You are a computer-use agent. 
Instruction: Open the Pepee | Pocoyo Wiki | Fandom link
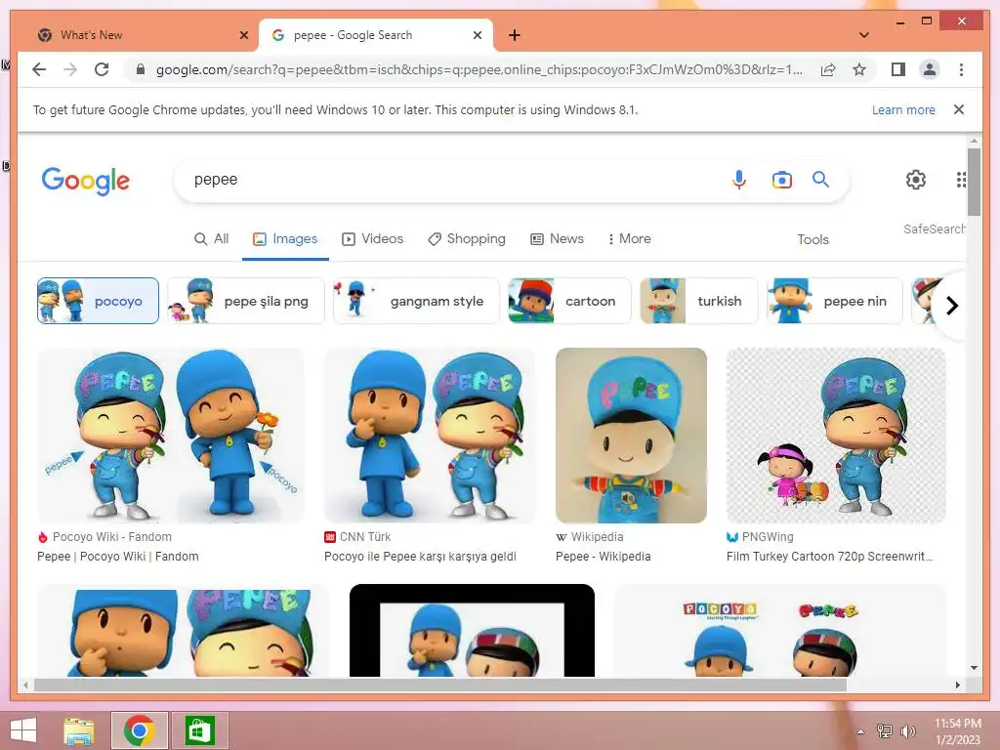point(118,556)
